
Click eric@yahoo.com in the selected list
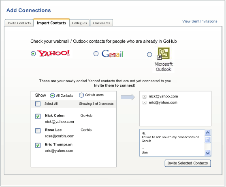point(163,102)
